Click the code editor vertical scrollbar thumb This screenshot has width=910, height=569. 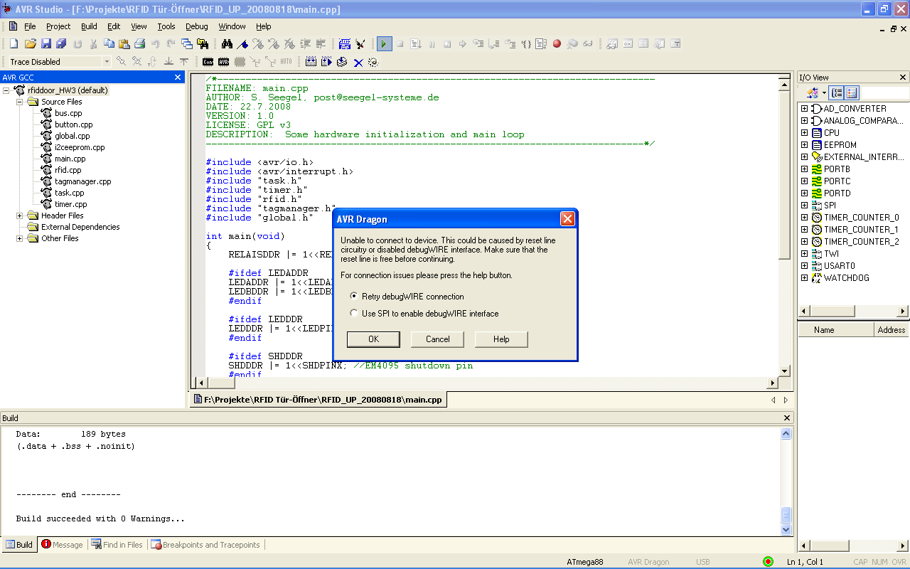tap(784, 174)
